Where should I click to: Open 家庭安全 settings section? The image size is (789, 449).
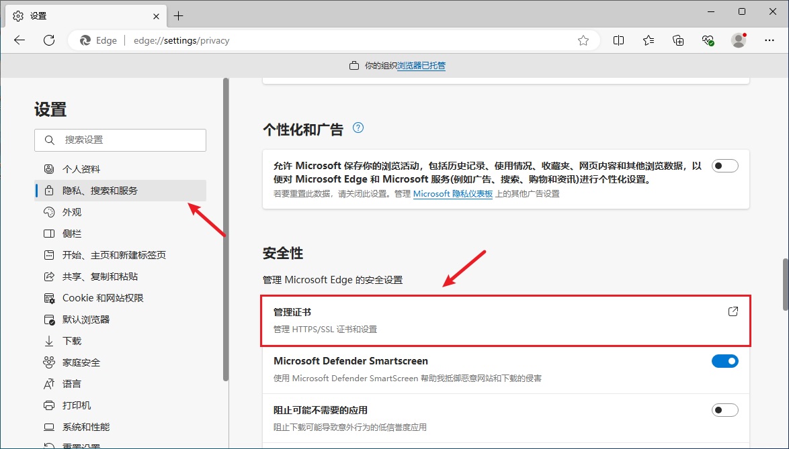click(120, 362)
